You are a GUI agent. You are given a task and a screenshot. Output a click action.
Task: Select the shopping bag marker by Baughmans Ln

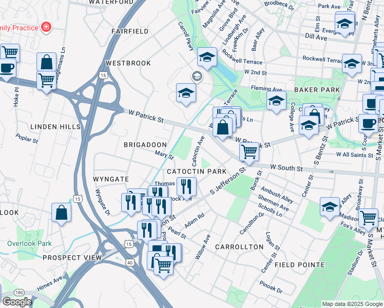coord(47,63)
